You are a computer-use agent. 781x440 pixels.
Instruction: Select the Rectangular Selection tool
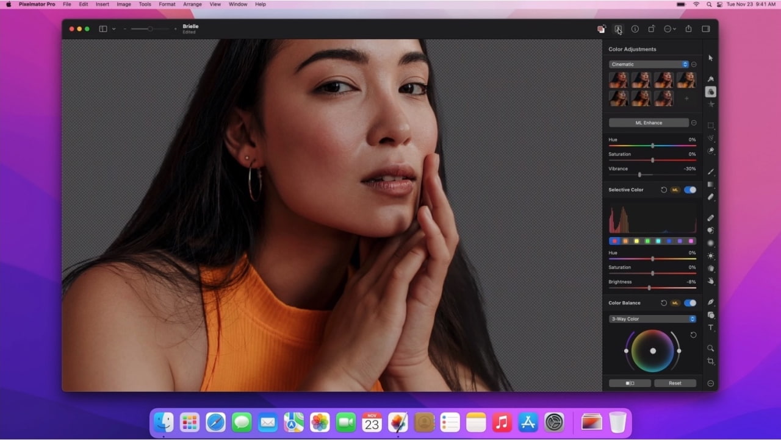[x=711, y=126]
